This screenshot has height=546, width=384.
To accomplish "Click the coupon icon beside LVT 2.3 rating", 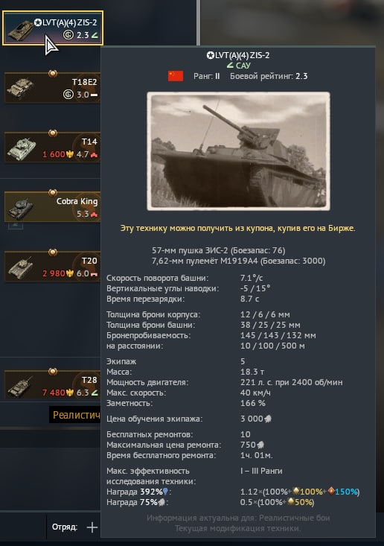I will (x=68, y=35).
